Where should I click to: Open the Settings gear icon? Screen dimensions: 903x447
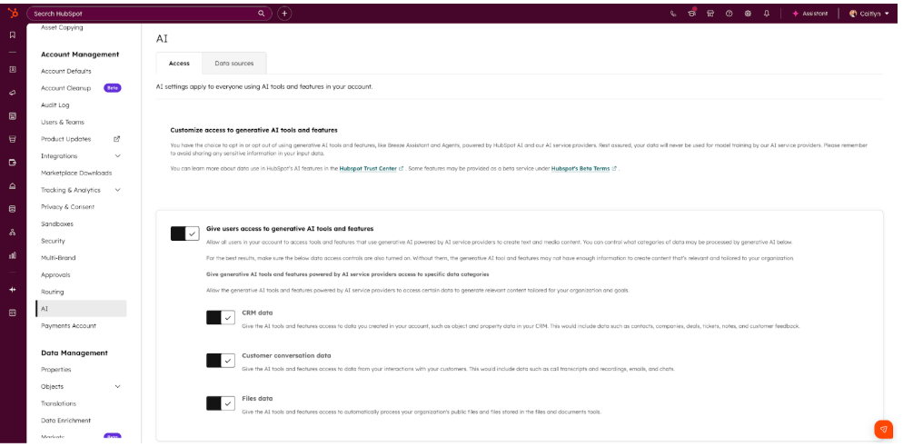[748, 14]
